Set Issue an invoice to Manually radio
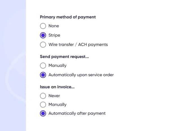Image resolution: width=172 pixels, height=131 pixels. pos(43,105)
